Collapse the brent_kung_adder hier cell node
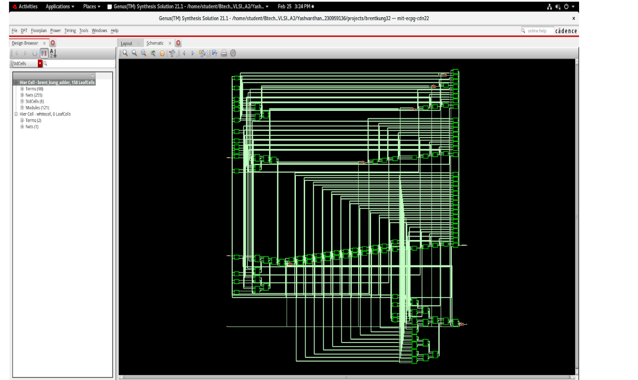Viewport: 638px width, 380px height. click(16, 82)
